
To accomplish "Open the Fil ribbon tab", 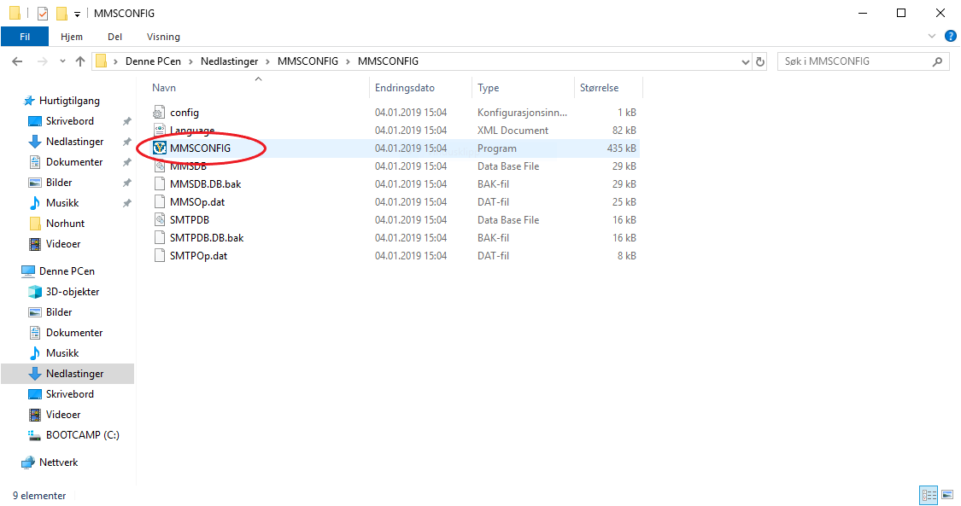I will 25,37.
